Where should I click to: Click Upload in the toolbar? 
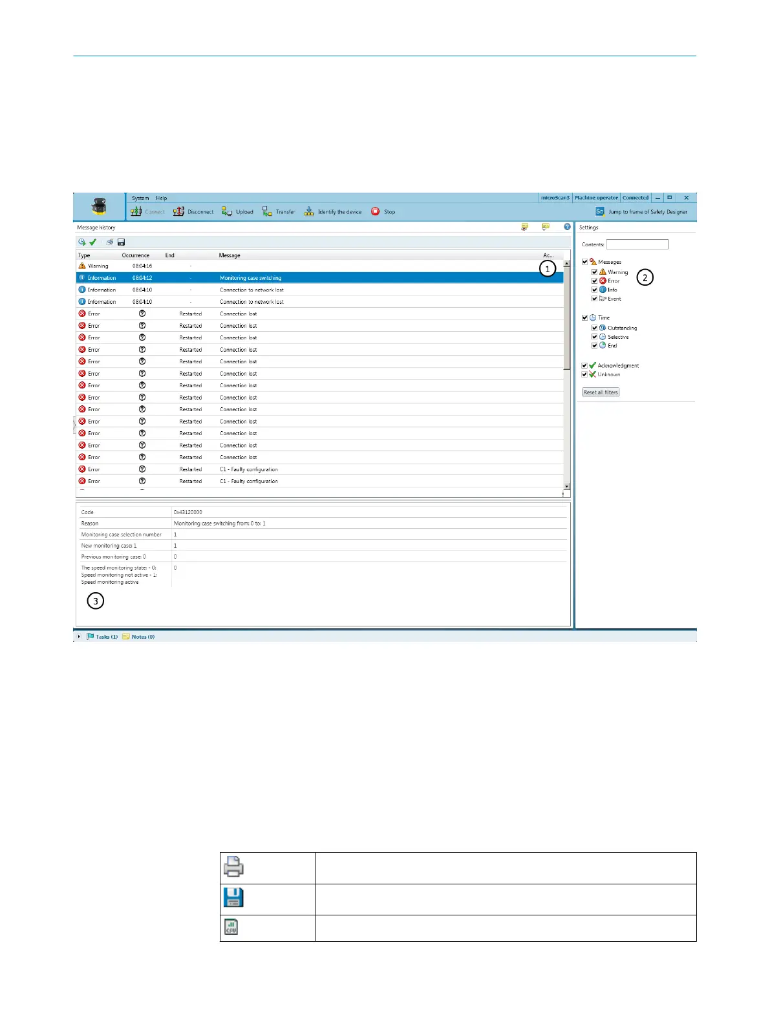tap(237, 211)
